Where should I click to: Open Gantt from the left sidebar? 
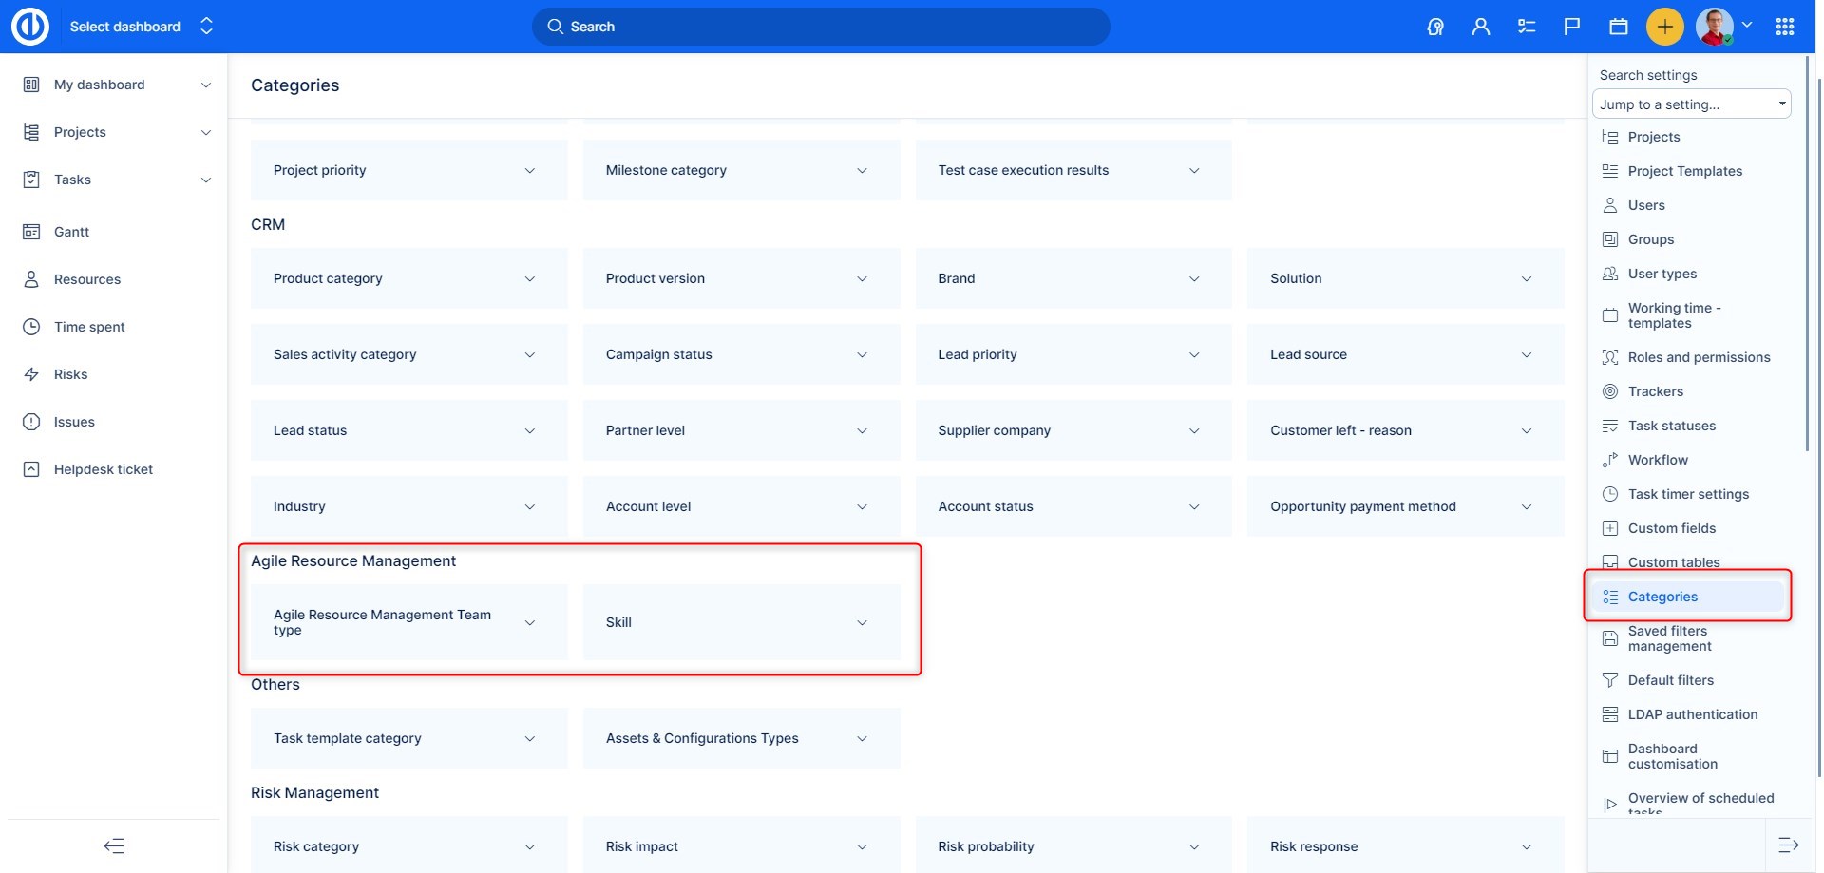pyautogui.click(x=71, y=232)
